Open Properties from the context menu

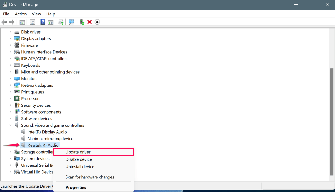93,187
